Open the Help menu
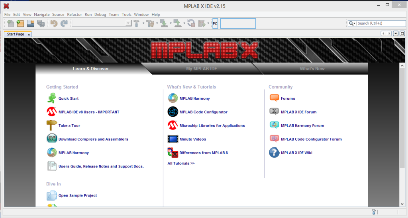 (156, 15)
